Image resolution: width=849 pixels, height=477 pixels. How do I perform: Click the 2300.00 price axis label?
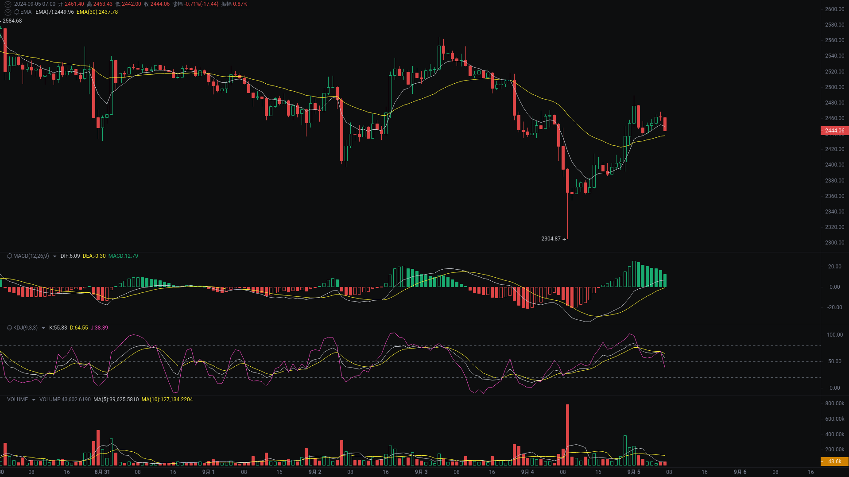click(834, 243)
